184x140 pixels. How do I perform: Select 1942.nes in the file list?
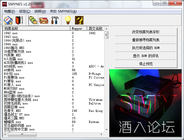11,33
